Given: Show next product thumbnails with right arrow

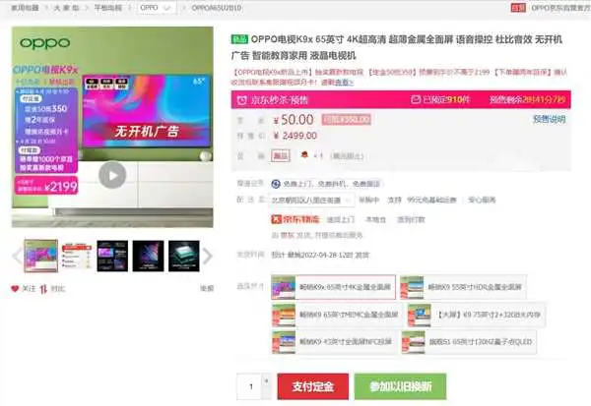Looking at the screenshot, I should click(x=208, y=256).
